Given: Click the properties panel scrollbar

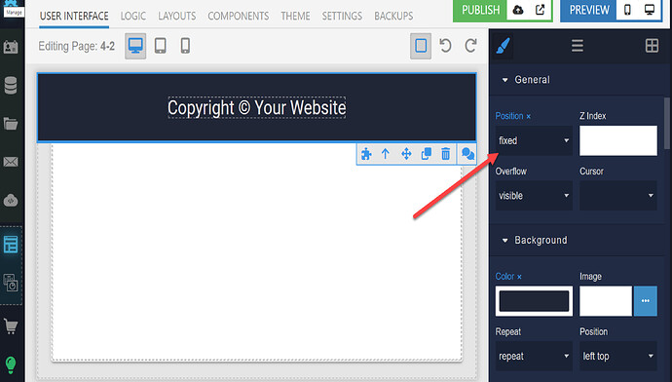Looking at the screenshot, I should tap(666, 124).
